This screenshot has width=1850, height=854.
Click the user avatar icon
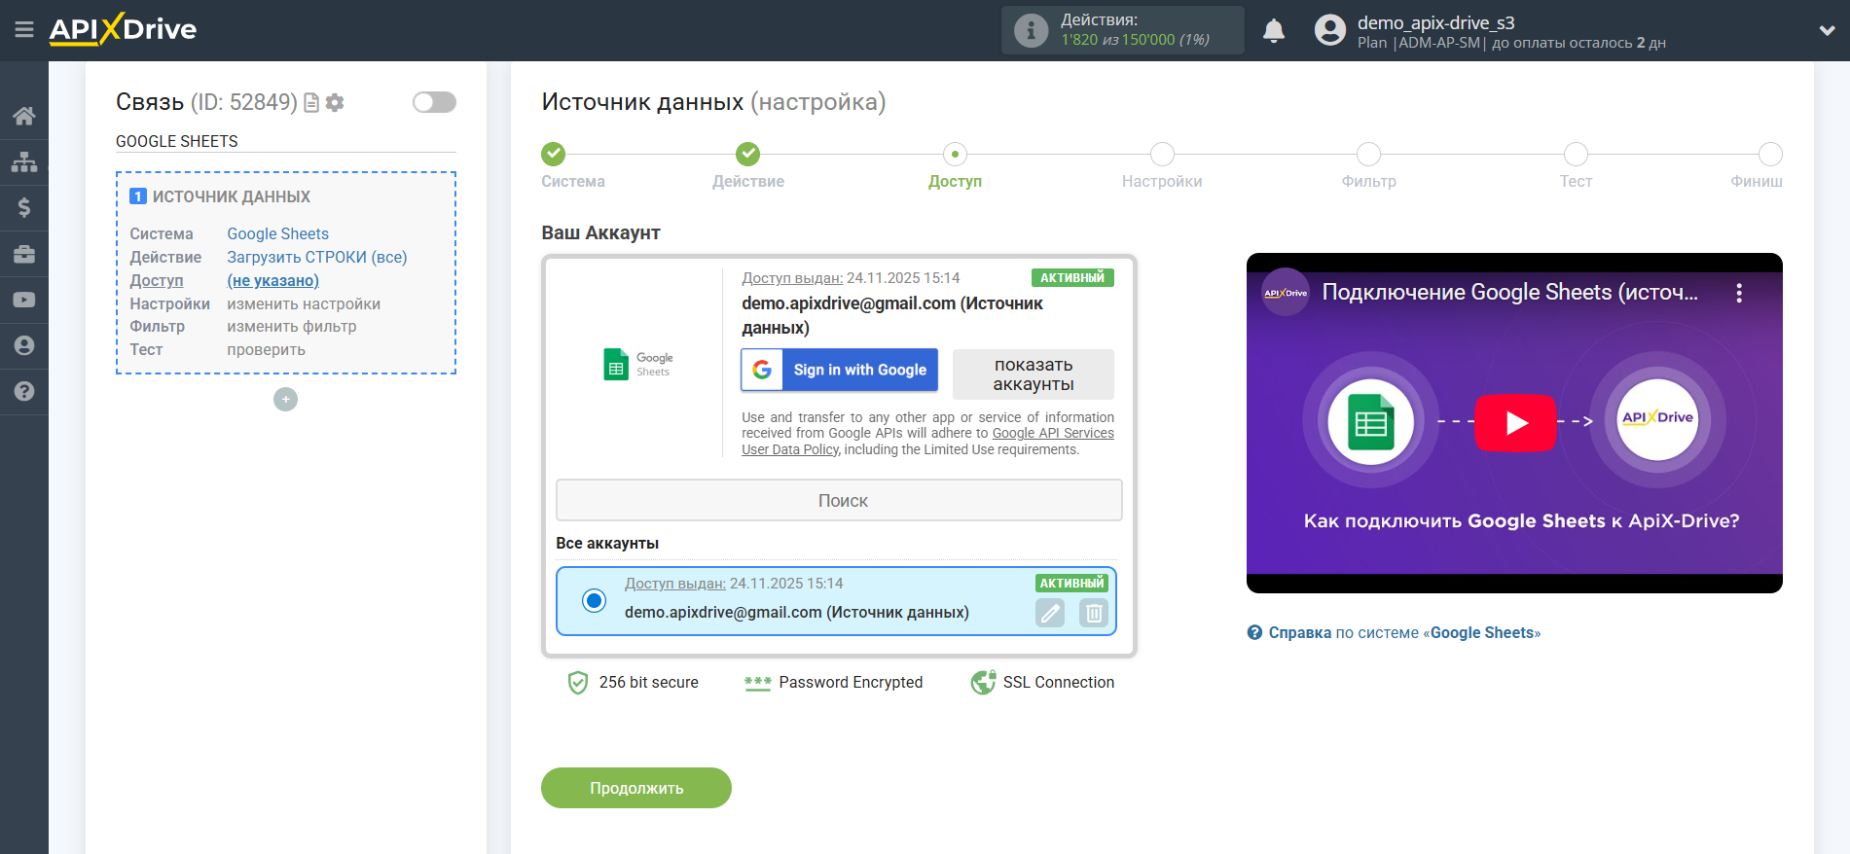(x=1330, y=30)
